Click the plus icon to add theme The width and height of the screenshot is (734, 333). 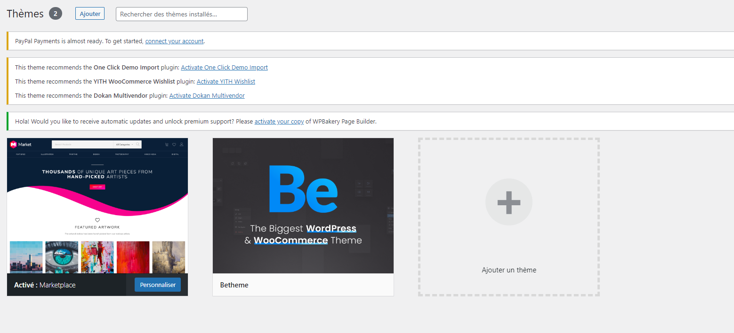(509, 202)
